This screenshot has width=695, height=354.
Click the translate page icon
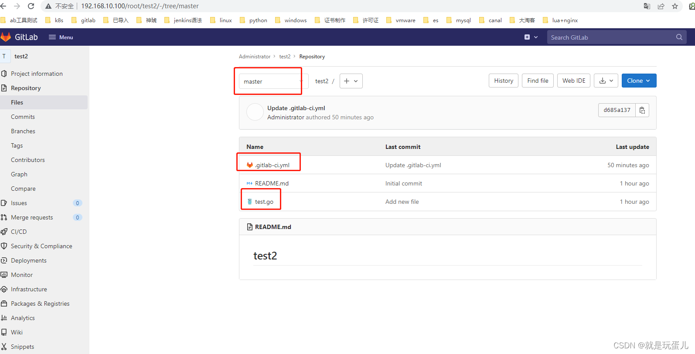point(647,6)
